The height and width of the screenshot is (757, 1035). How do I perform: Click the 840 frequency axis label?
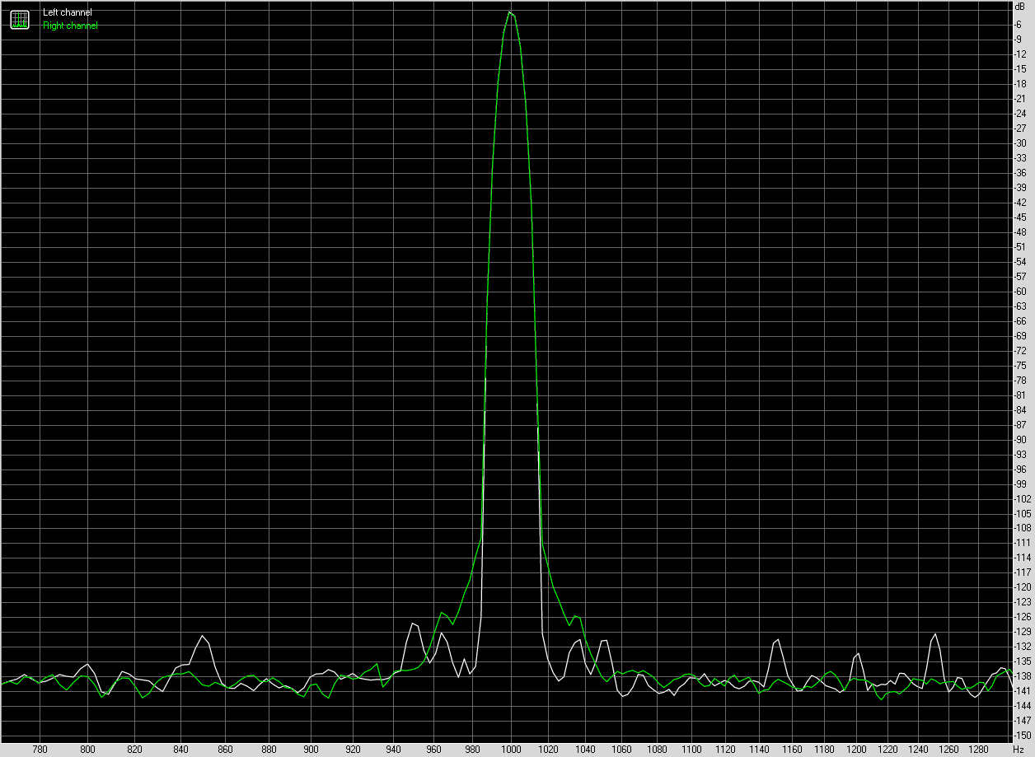point(181,750)
